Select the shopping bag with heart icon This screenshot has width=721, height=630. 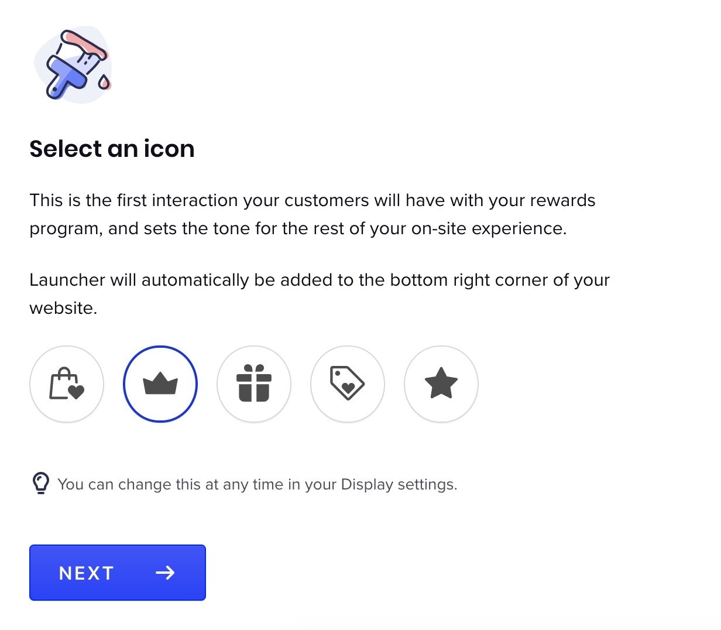(67, 384)
